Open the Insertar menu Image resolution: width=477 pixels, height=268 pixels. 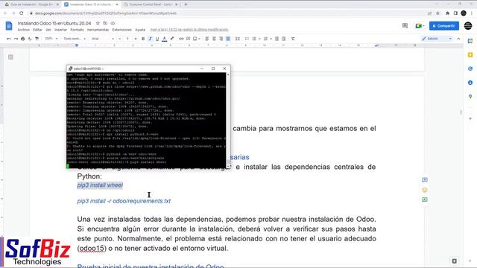[60, 30]
